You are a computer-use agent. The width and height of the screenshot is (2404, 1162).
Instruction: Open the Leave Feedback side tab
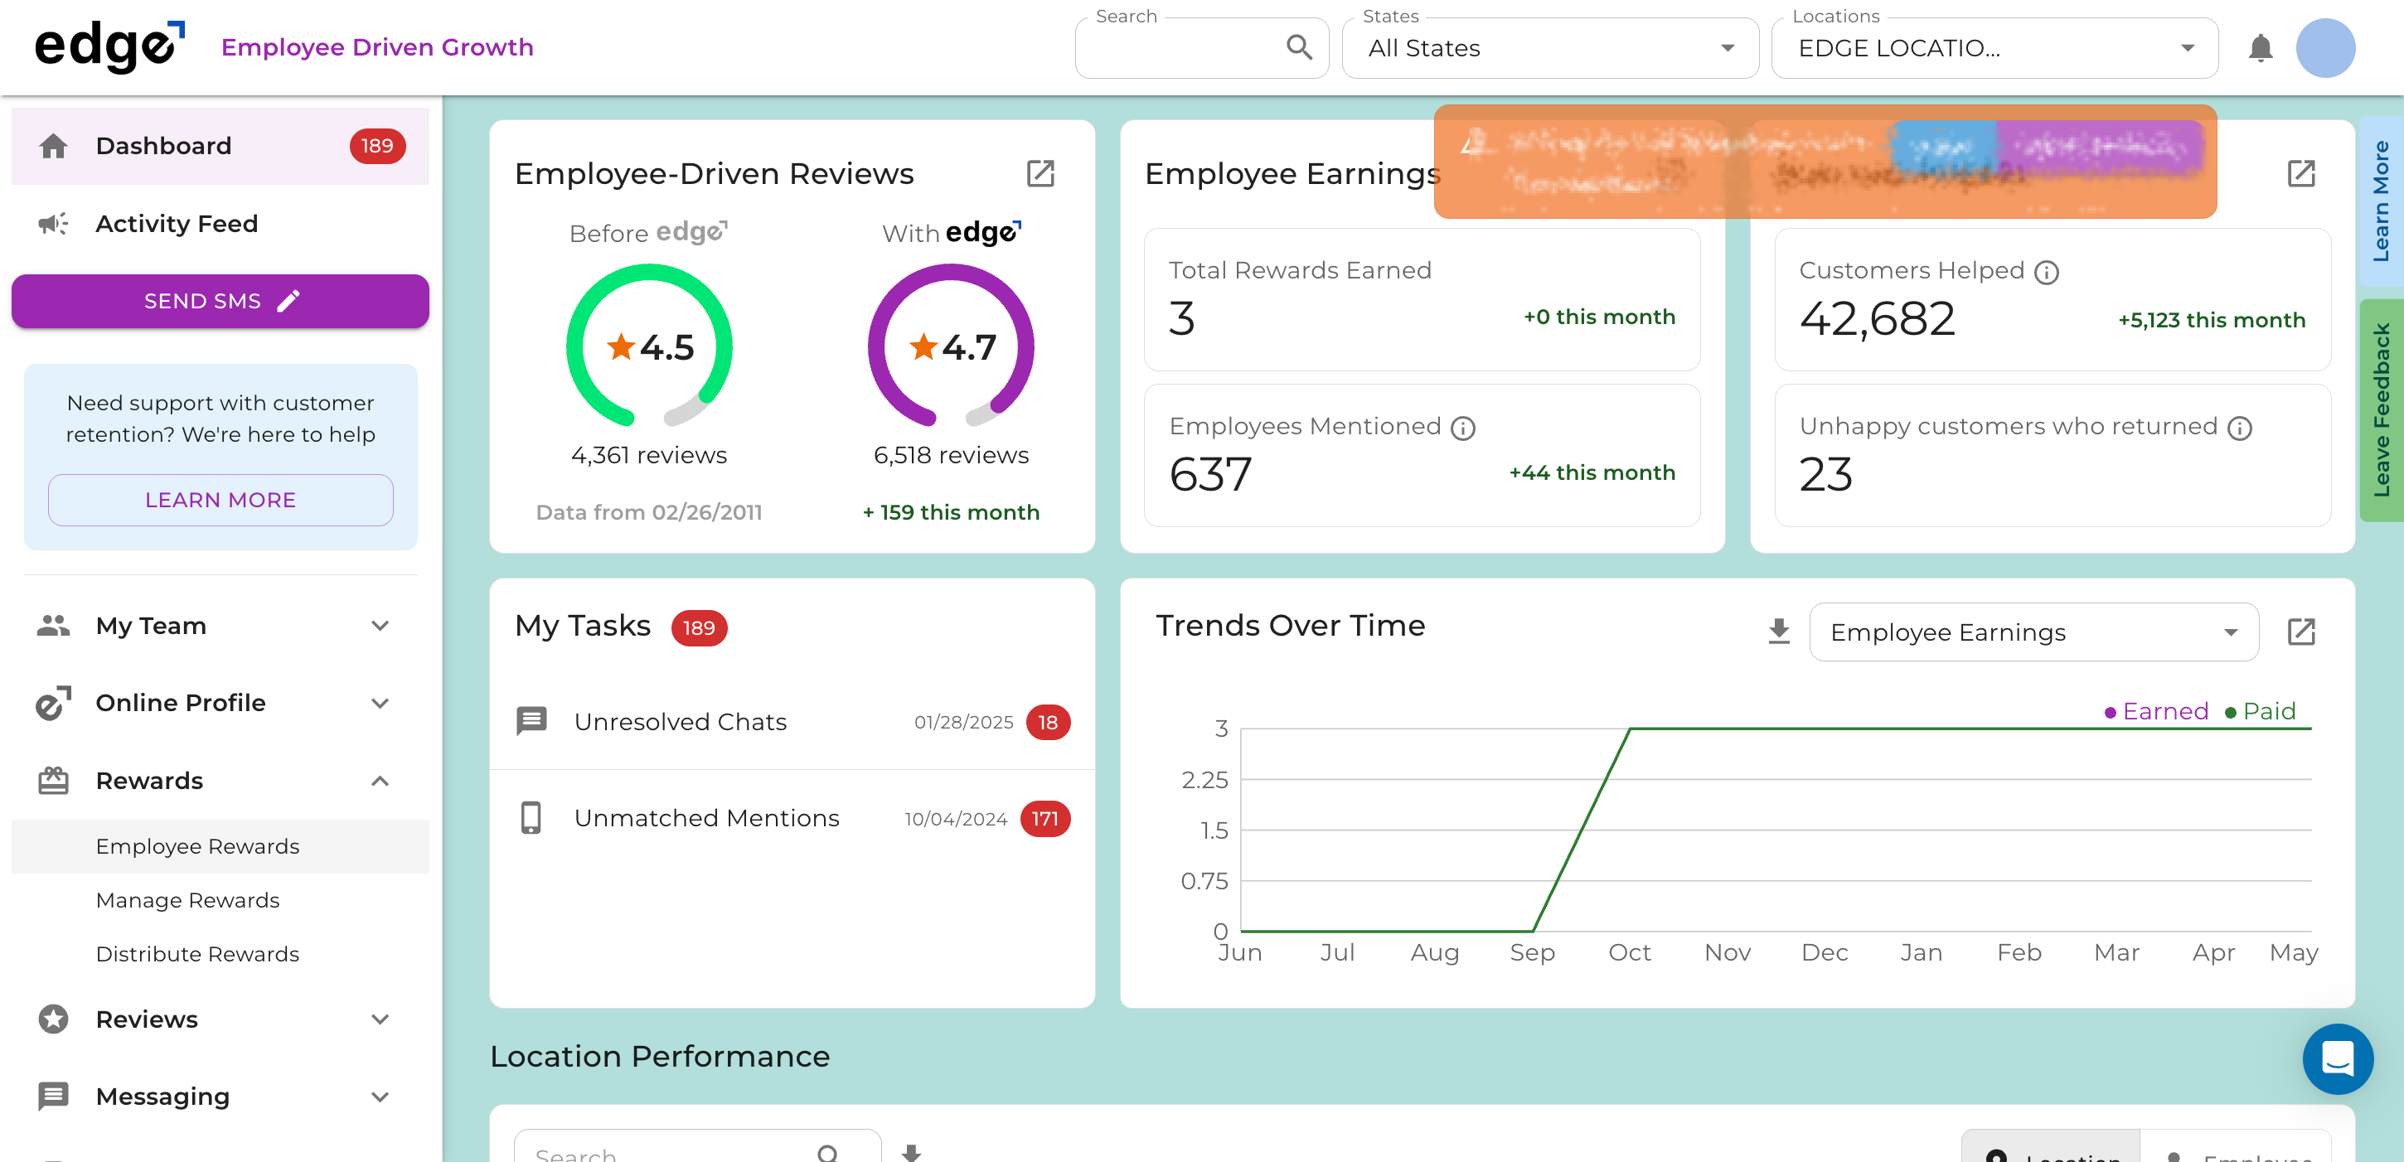coord(2381,409)
